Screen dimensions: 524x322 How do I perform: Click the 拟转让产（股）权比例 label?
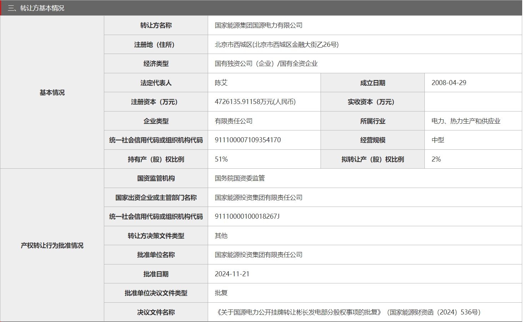(x=373, y=159)
